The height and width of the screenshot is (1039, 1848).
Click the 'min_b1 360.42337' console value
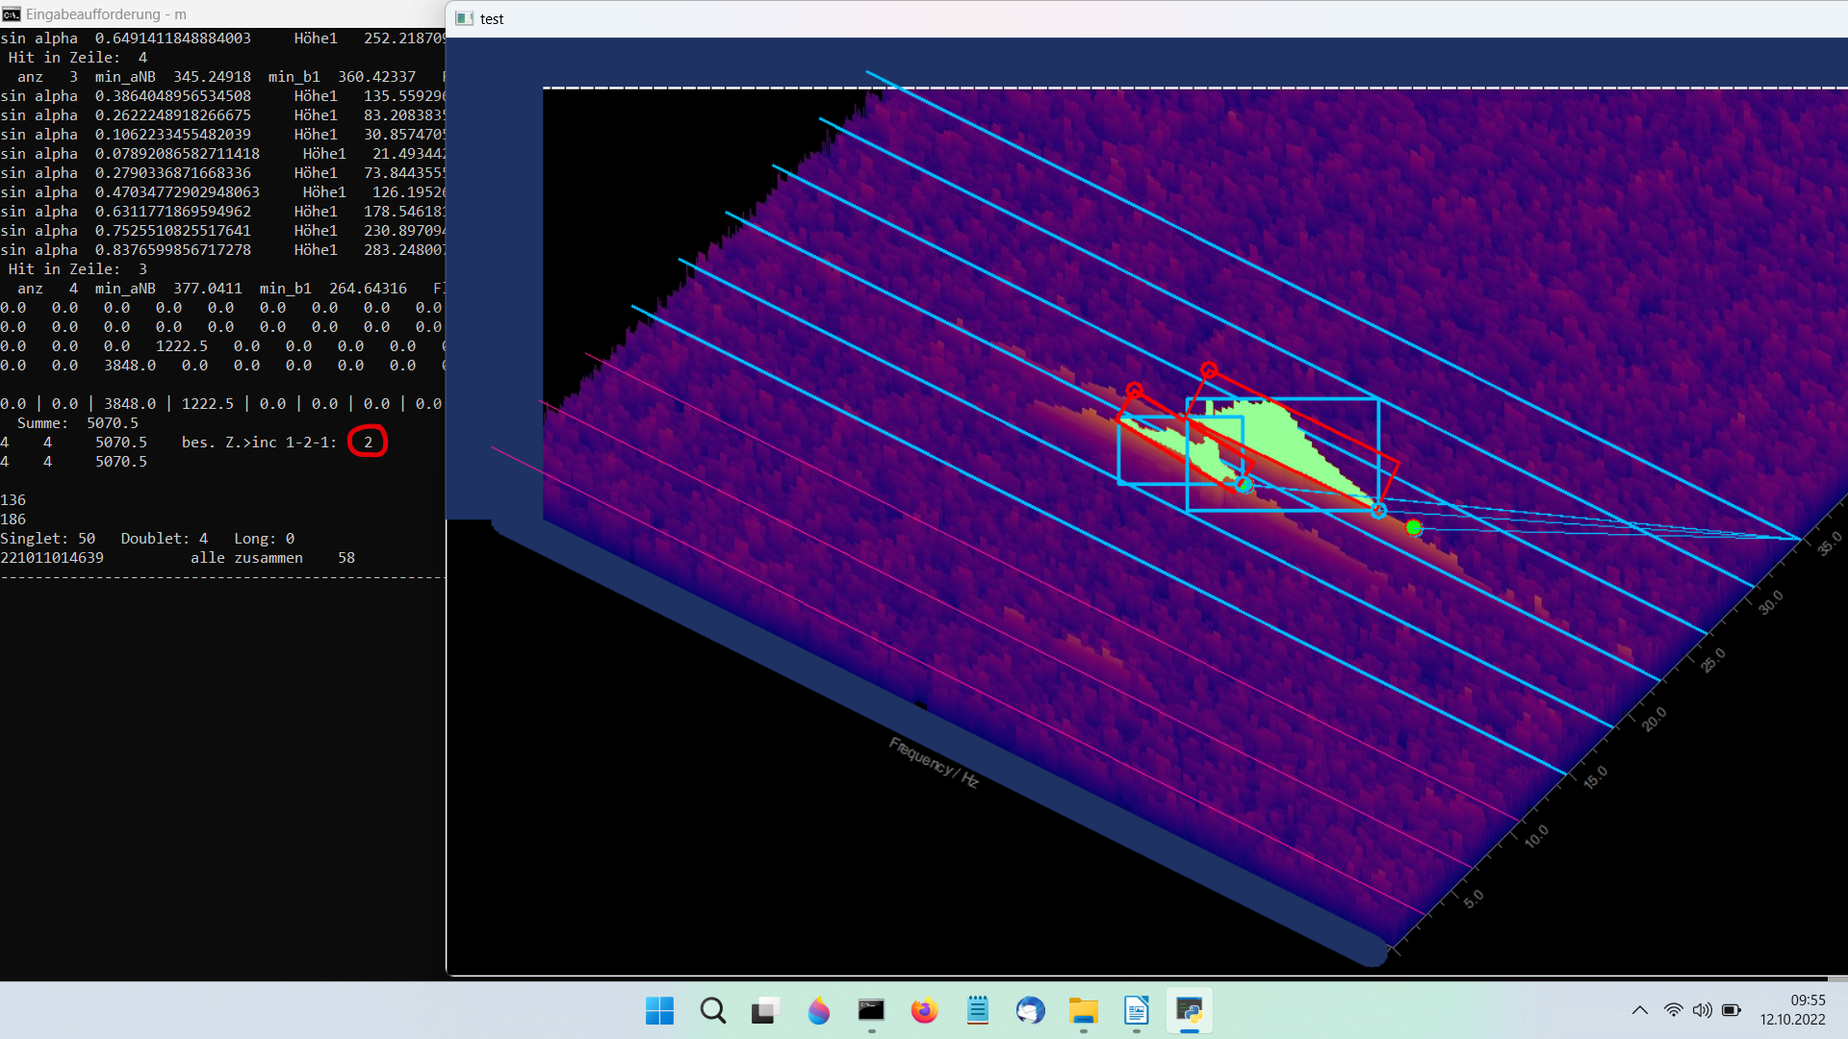(x=343, y=77)
